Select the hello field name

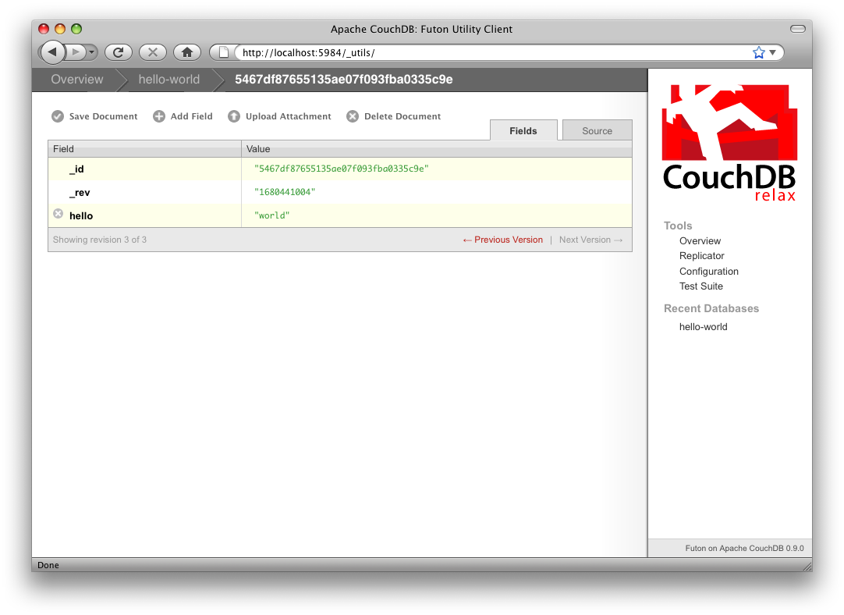pos(81,216)
